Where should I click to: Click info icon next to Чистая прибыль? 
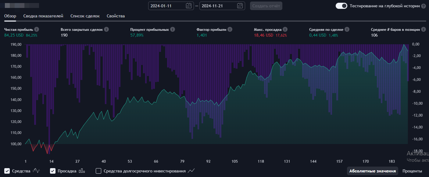(37, 29)
